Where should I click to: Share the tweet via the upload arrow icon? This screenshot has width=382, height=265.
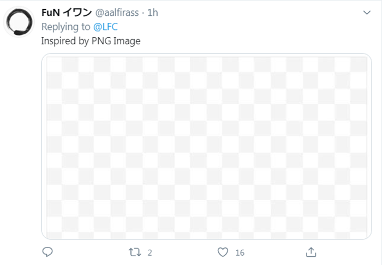point(311,252)
